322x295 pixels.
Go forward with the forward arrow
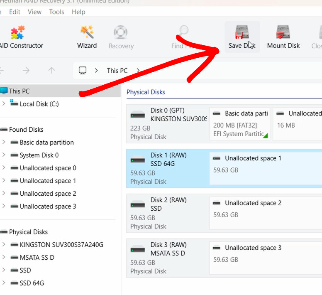pyautogui.click(x=26, y=71)
